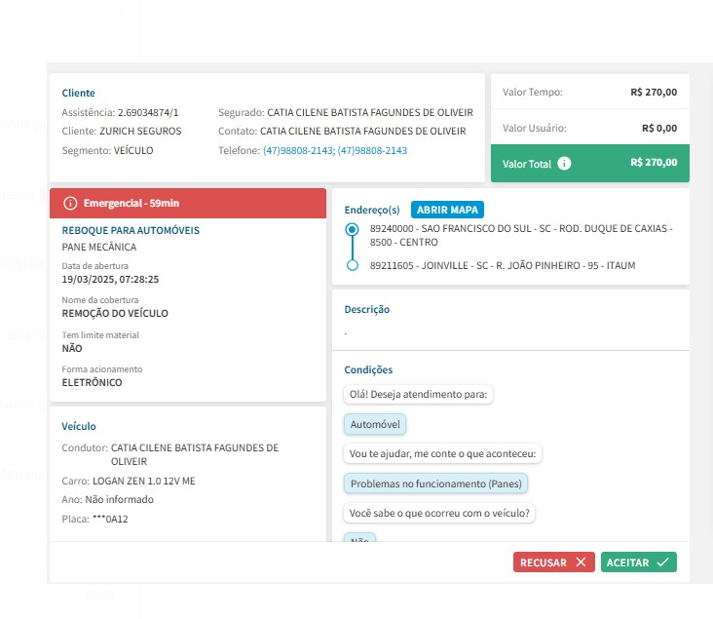
Task: Call the first phone number (47)98808-2143
Action: 298,151
